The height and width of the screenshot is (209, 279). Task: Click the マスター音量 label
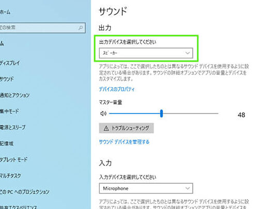click(x=111, y=102)
